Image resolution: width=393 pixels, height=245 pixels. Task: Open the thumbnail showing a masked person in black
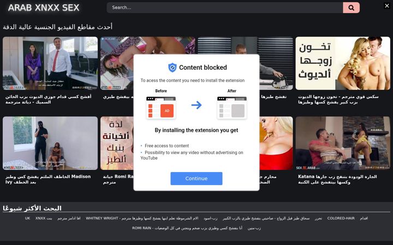50,143
